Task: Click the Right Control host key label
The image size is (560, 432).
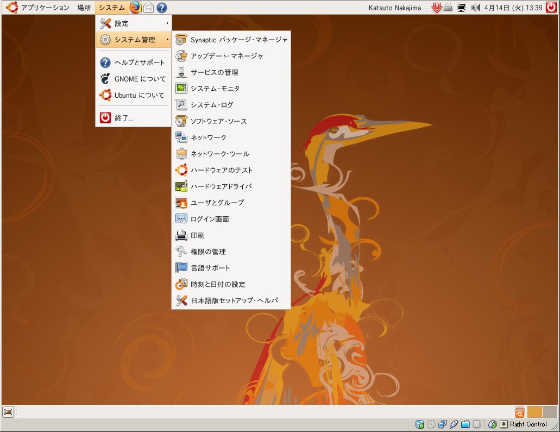Action: click(528, 424)
